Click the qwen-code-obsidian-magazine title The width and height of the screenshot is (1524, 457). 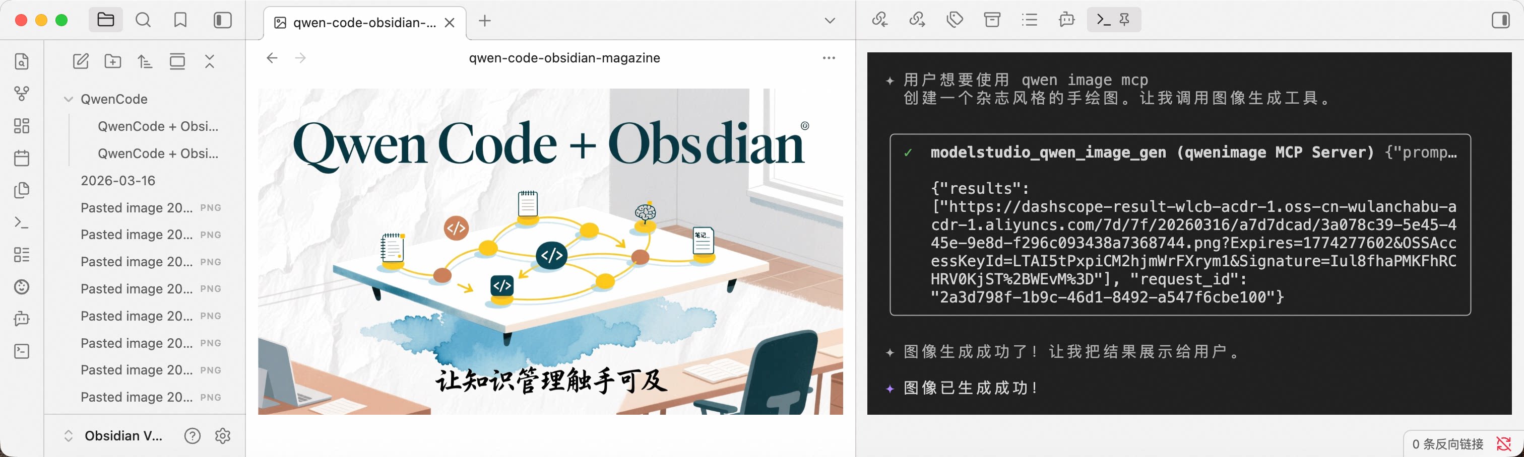tap(564, 58)
